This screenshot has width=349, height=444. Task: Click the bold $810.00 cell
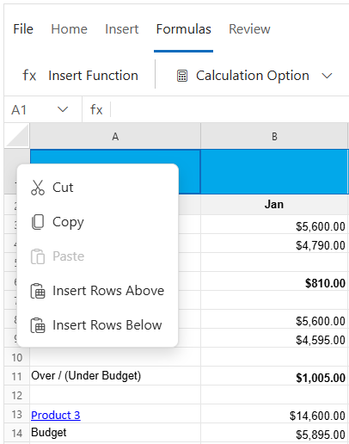(274, 281)
